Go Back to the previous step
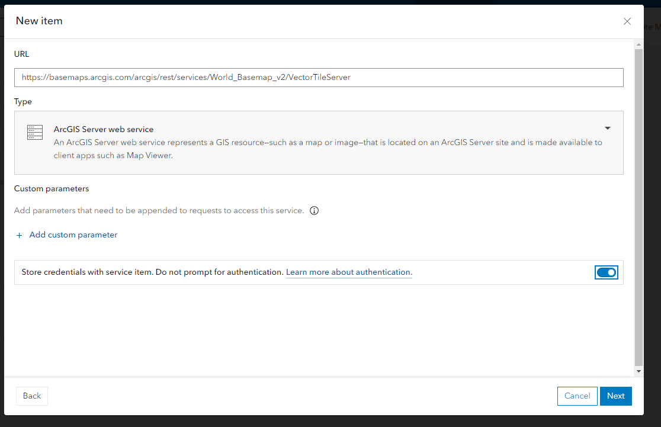Screen dimensions: 661x427 coord(31,396)
